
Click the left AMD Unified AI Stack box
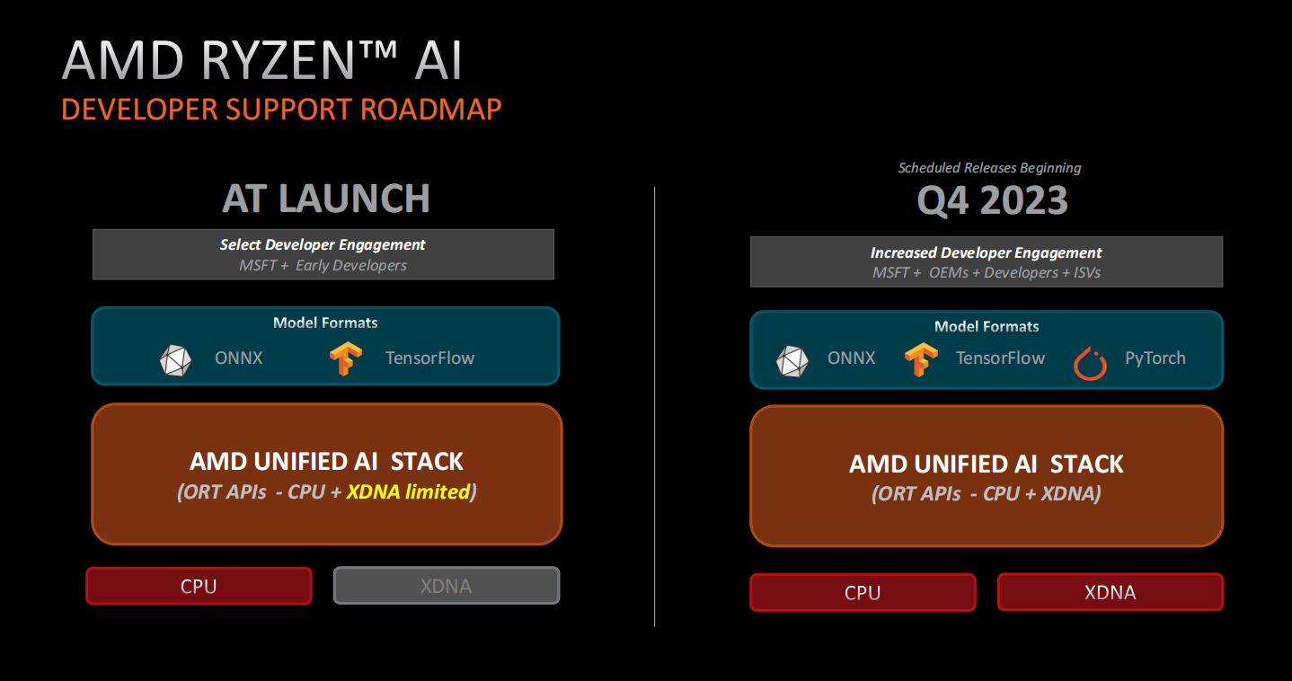(x=326, y=473)
